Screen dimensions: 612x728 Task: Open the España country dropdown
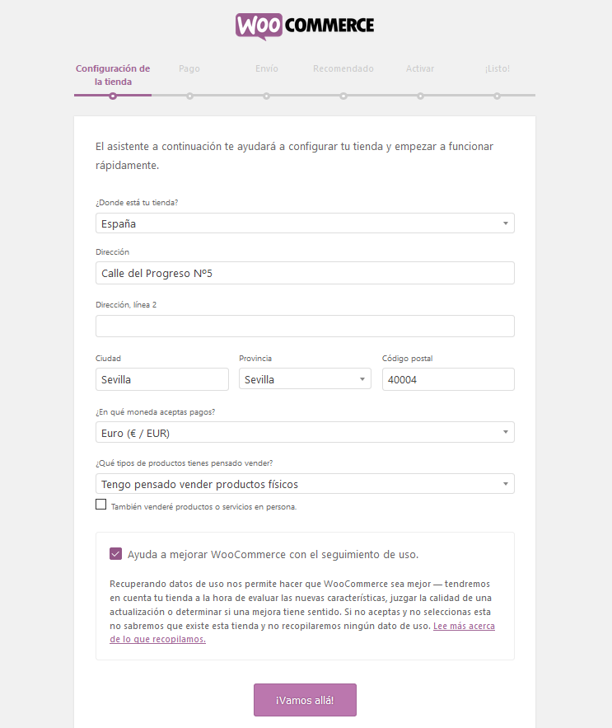click(305, 223)
